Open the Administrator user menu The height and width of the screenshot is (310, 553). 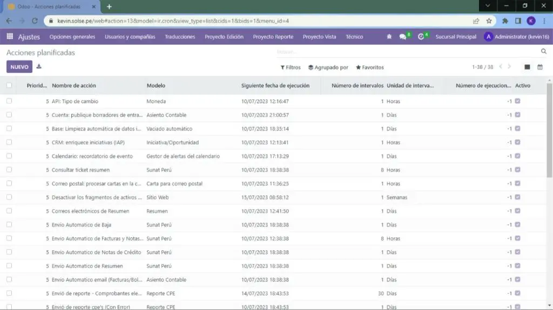517,37
